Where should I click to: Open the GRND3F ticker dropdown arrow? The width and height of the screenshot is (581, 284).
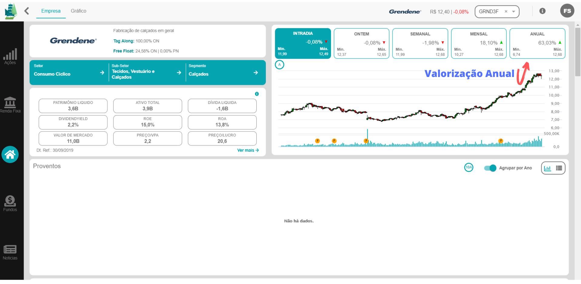[x=514, y=12]
